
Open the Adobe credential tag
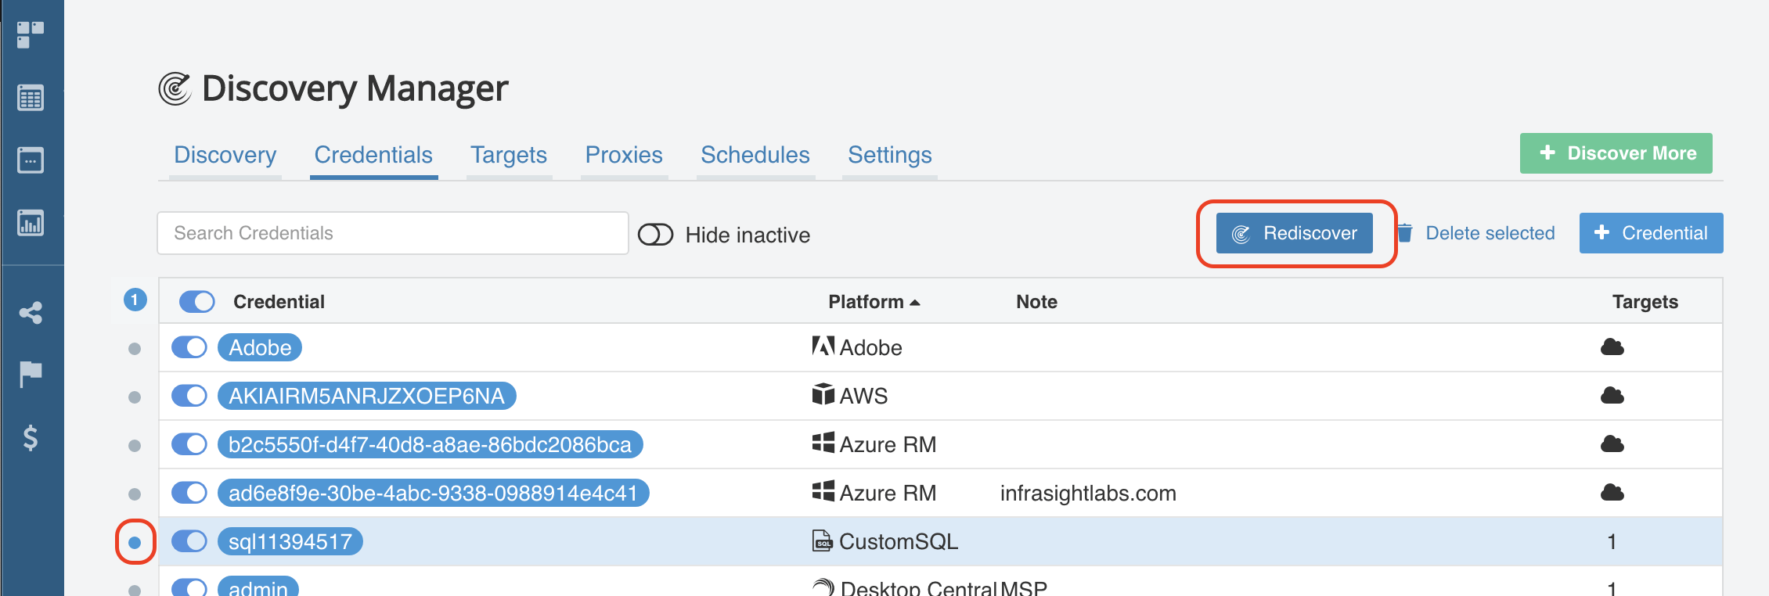coord(260,347)
